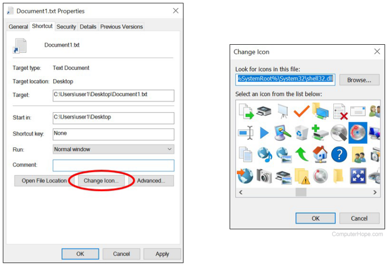Viewport: 386px width, 264px height.
Task: Pick the blue play triangle icon
Action: click(264, 133)
